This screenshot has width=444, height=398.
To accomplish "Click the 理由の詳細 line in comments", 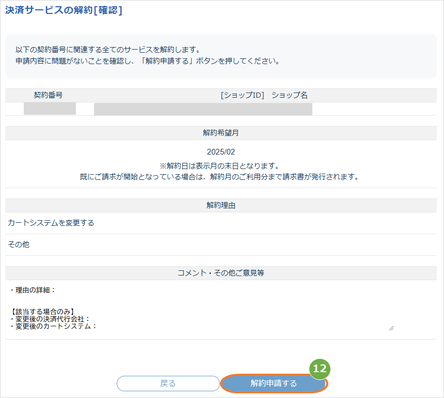I will [33, 290].
